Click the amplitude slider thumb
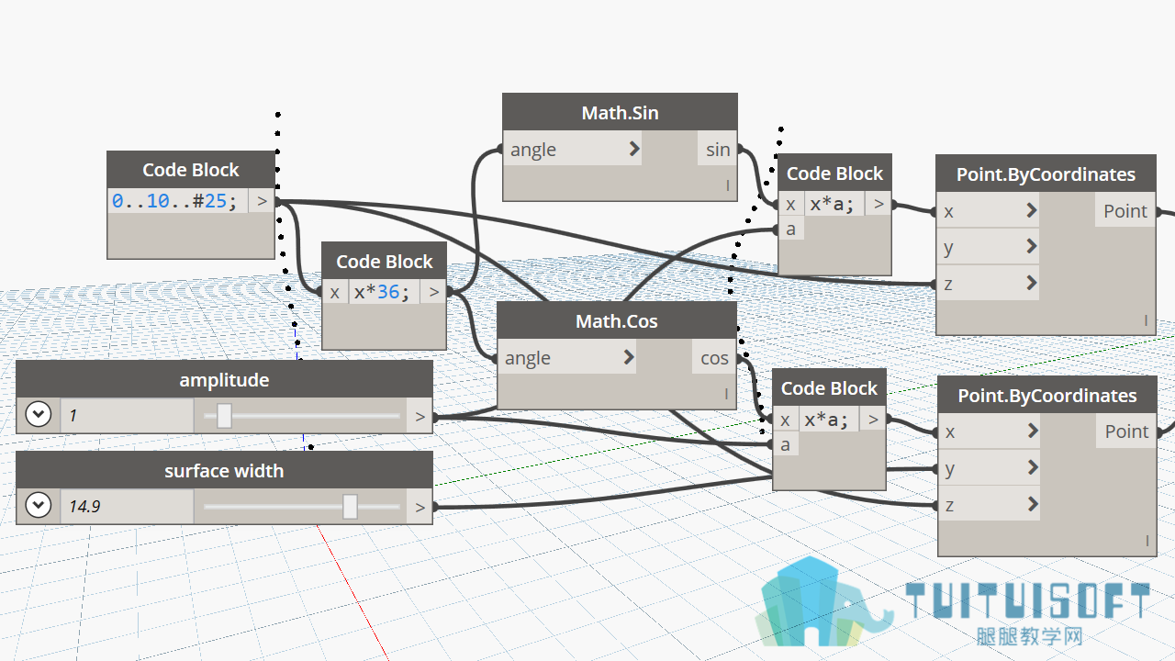 tap(224, 416)
